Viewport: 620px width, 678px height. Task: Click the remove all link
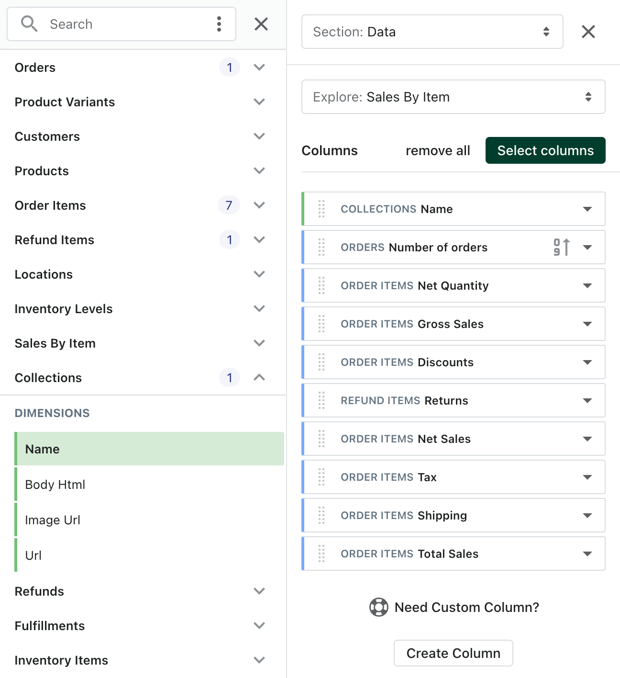pyautogui.click(x=438, y=150)
